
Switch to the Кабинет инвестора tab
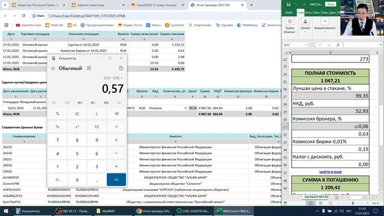(98, 5)
